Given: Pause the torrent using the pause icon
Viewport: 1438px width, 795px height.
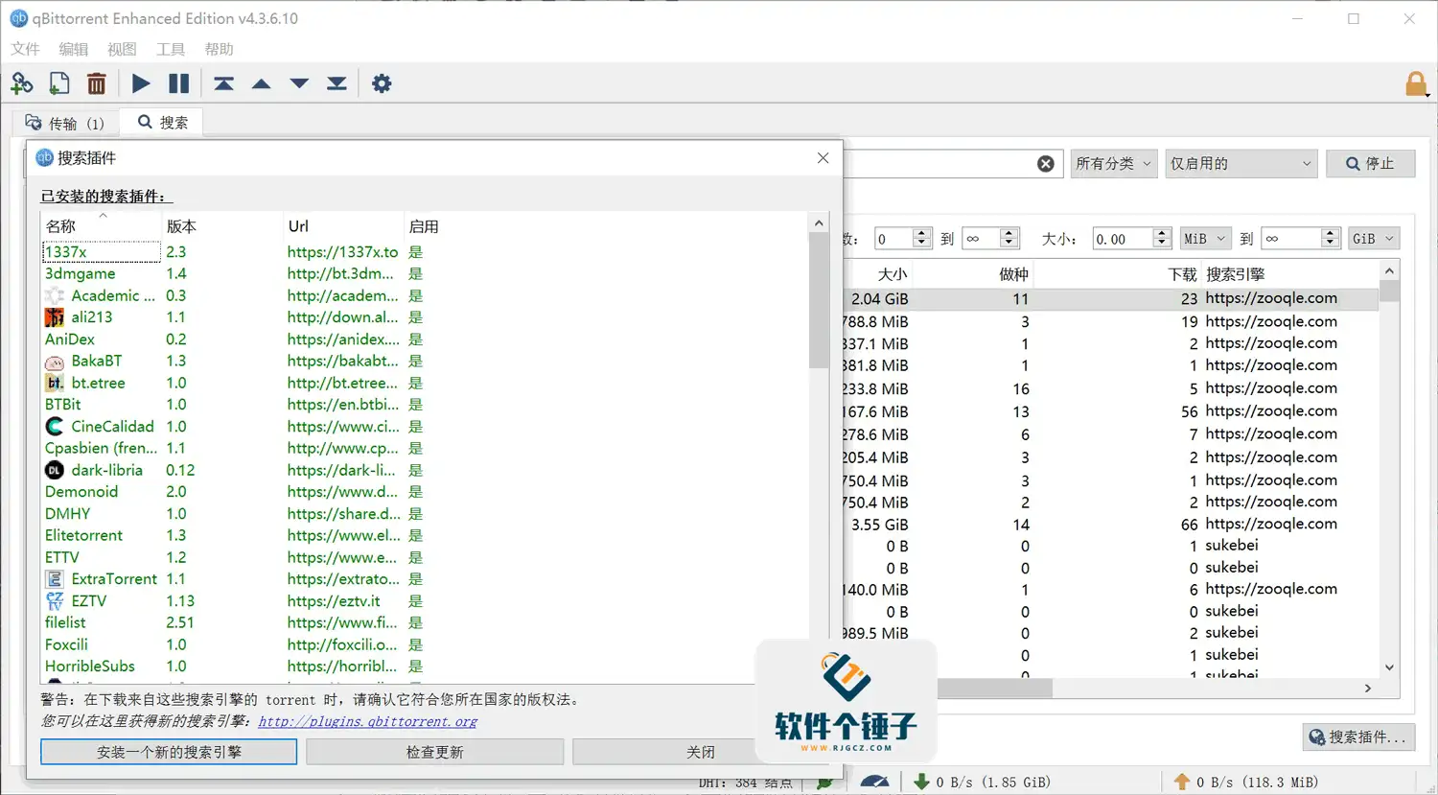Looking at the screenshot, I should click(177, 83).
